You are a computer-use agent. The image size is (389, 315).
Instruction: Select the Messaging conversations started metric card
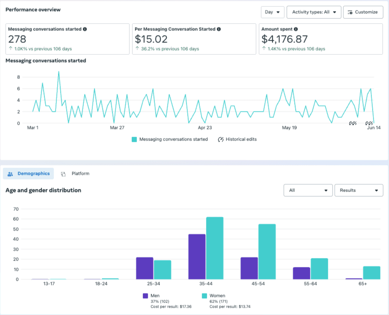click(68, 39)
